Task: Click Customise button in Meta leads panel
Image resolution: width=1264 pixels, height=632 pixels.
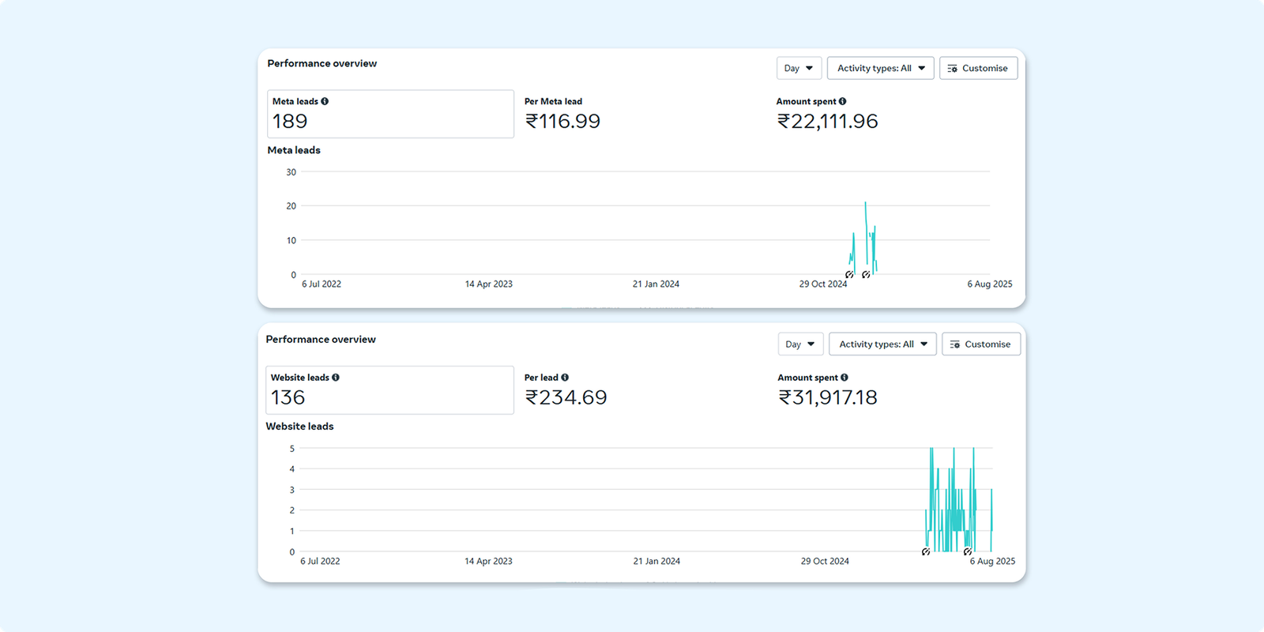Action: (x=978, y=68)
